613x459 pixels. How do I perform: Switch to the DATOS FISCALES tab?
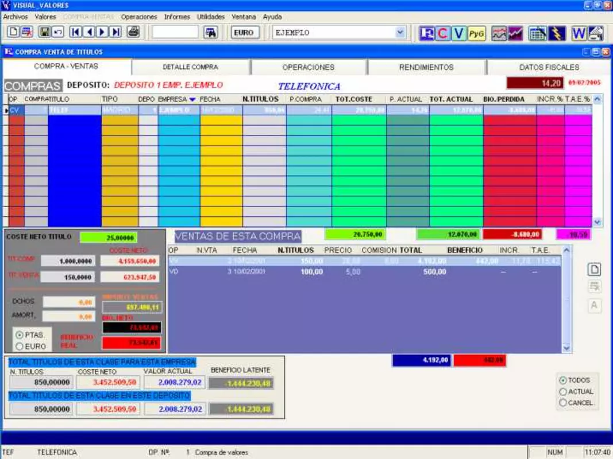click(549, 67)
